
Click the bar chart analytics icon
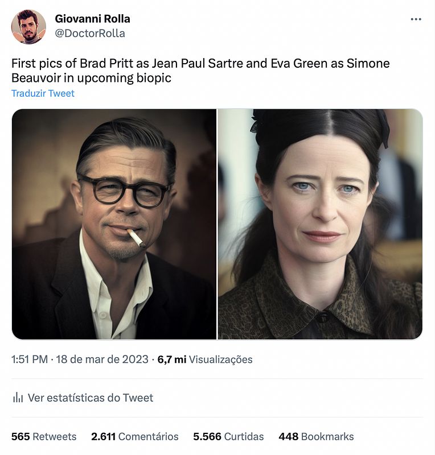(18, 398)
